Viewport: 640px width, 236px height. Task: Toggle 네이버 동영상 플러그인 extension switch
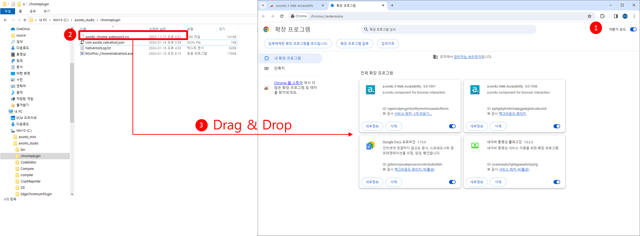pos(557,182)
